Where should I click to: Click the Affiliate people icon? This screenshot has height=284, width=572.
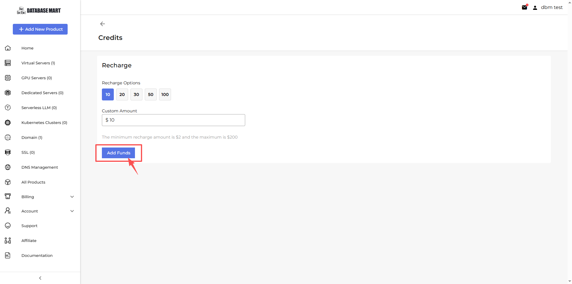pyautogui.click(x=8, y=240)
